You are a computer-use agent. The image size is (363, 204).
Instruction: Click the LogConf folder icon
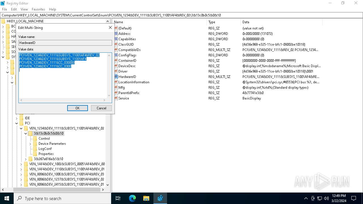pos(35,149)
